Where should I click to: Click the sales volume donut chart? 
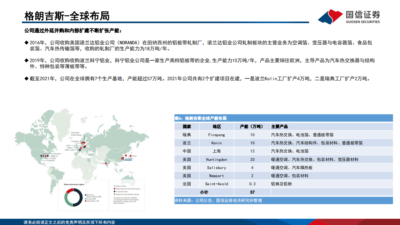tap(73, 197)
